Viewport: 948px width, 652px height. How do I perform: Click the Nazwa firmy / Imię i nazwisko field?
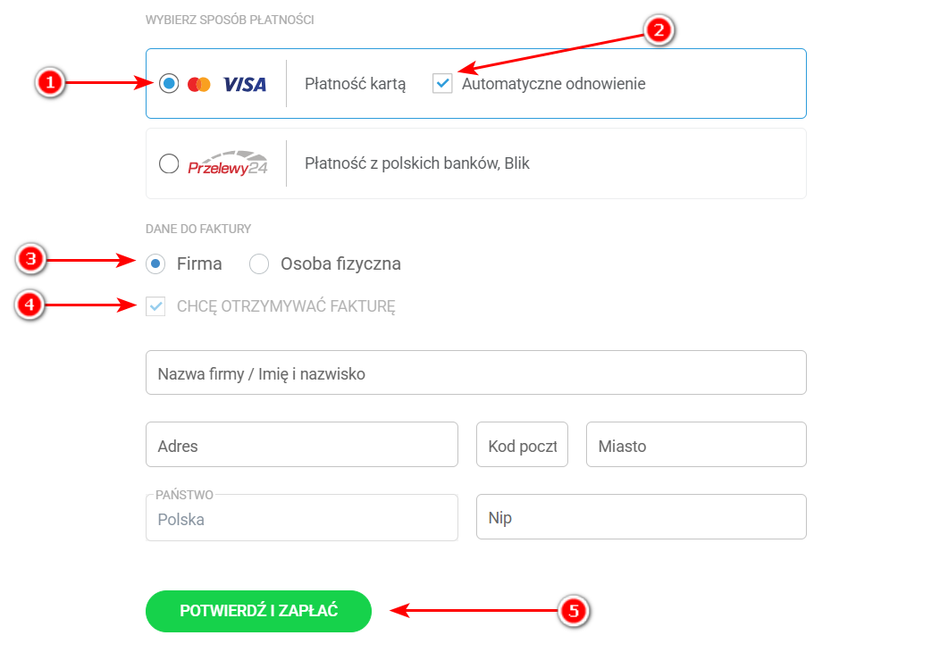[475, 373]
